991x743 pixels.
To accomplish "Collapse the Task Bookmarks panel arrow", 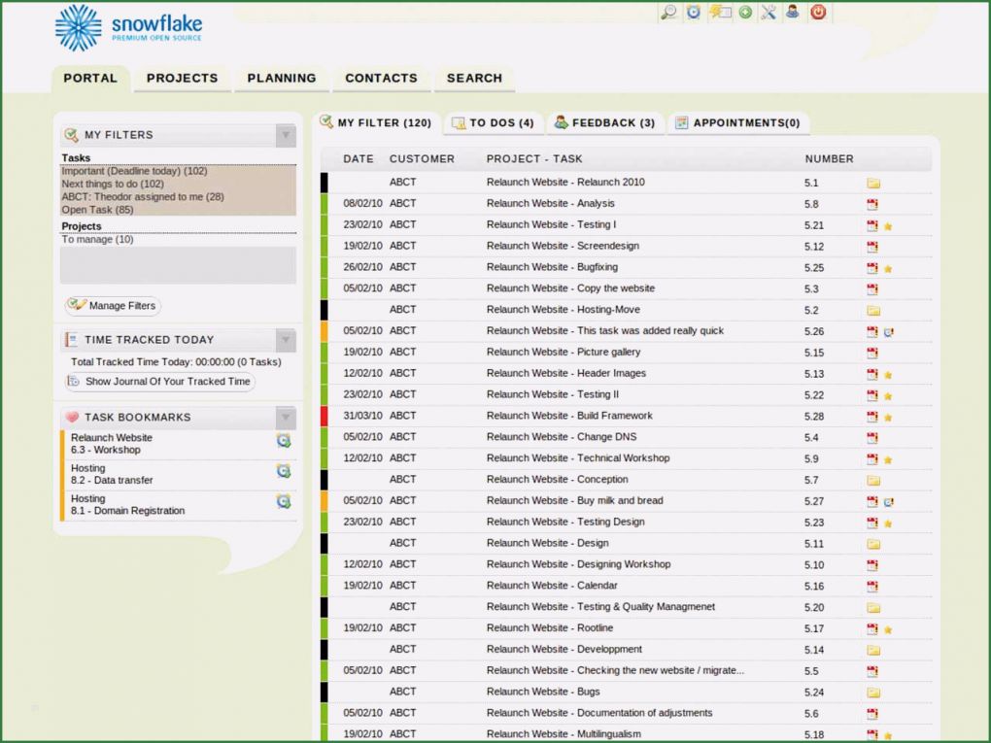I will pyautogui.click(x=286, y=417).
